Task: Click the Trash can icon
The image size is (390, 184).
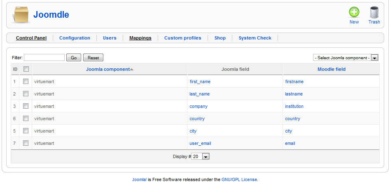Action: click(374, 12)
